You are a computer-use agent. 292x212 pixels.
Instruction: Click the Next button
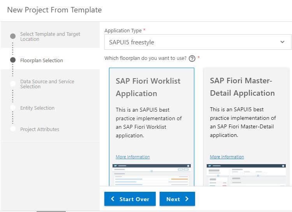177,199
